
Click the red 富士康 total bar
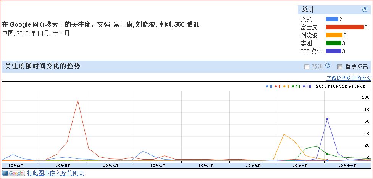(345, 27)
